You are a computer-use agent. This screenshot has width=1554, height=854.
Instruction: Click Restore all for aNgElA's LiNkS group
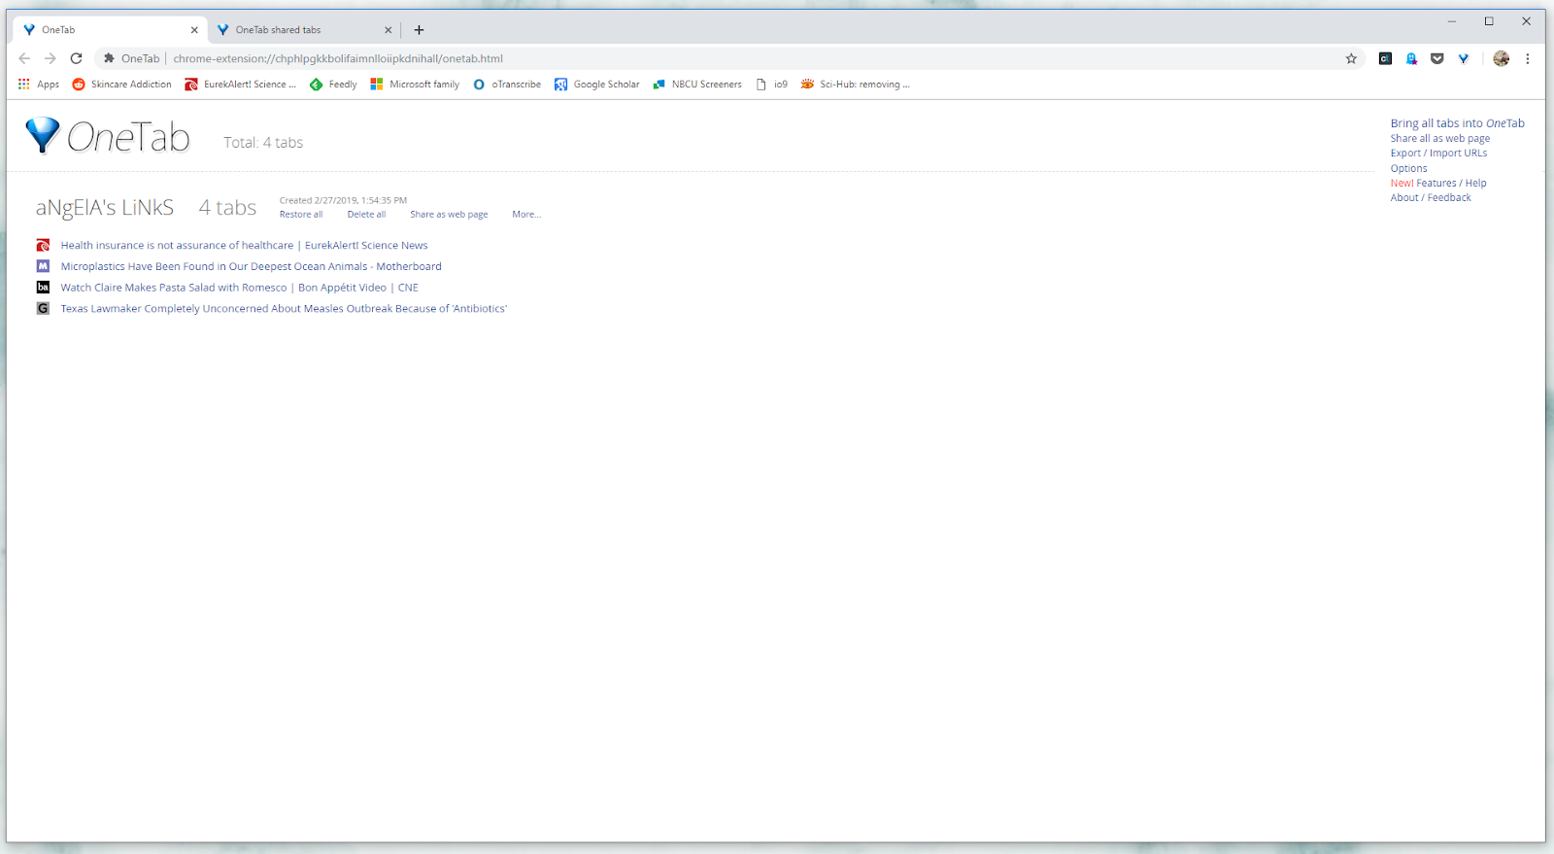point(301,215)
